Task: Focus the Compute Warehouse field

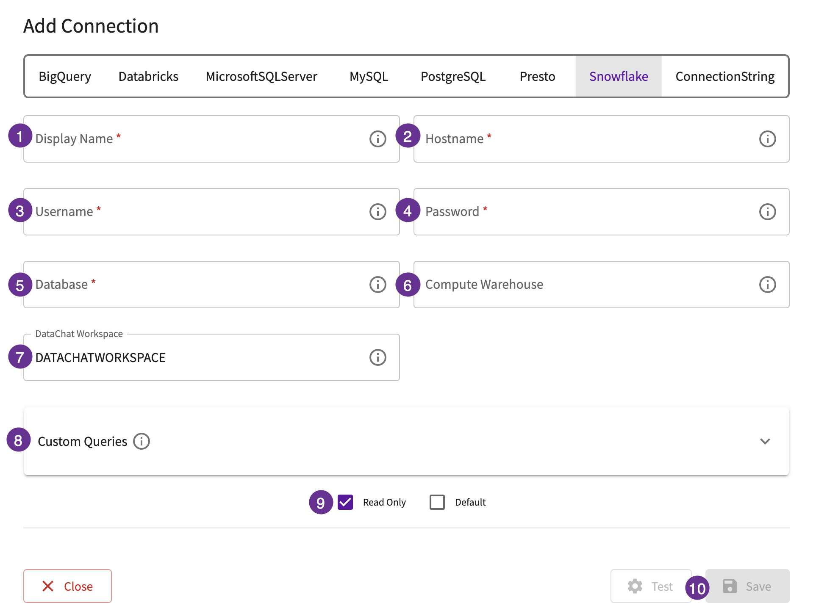Action: [601, 285]
